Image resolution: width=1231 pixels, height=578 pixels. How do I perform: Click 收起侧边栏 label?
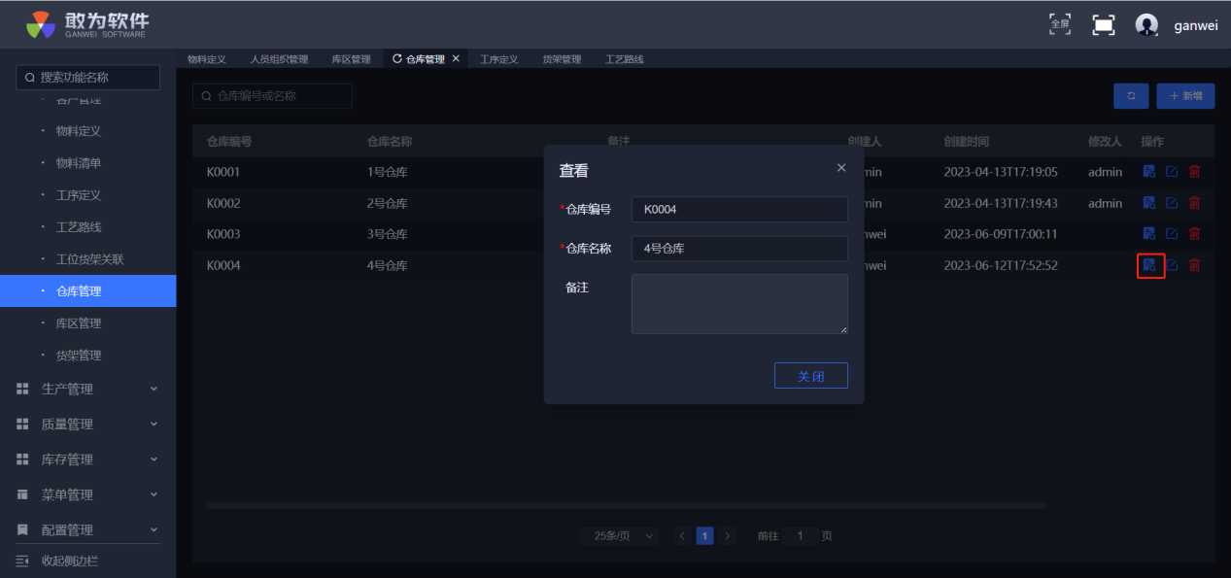pyautogui.click(x=70, y=561)
